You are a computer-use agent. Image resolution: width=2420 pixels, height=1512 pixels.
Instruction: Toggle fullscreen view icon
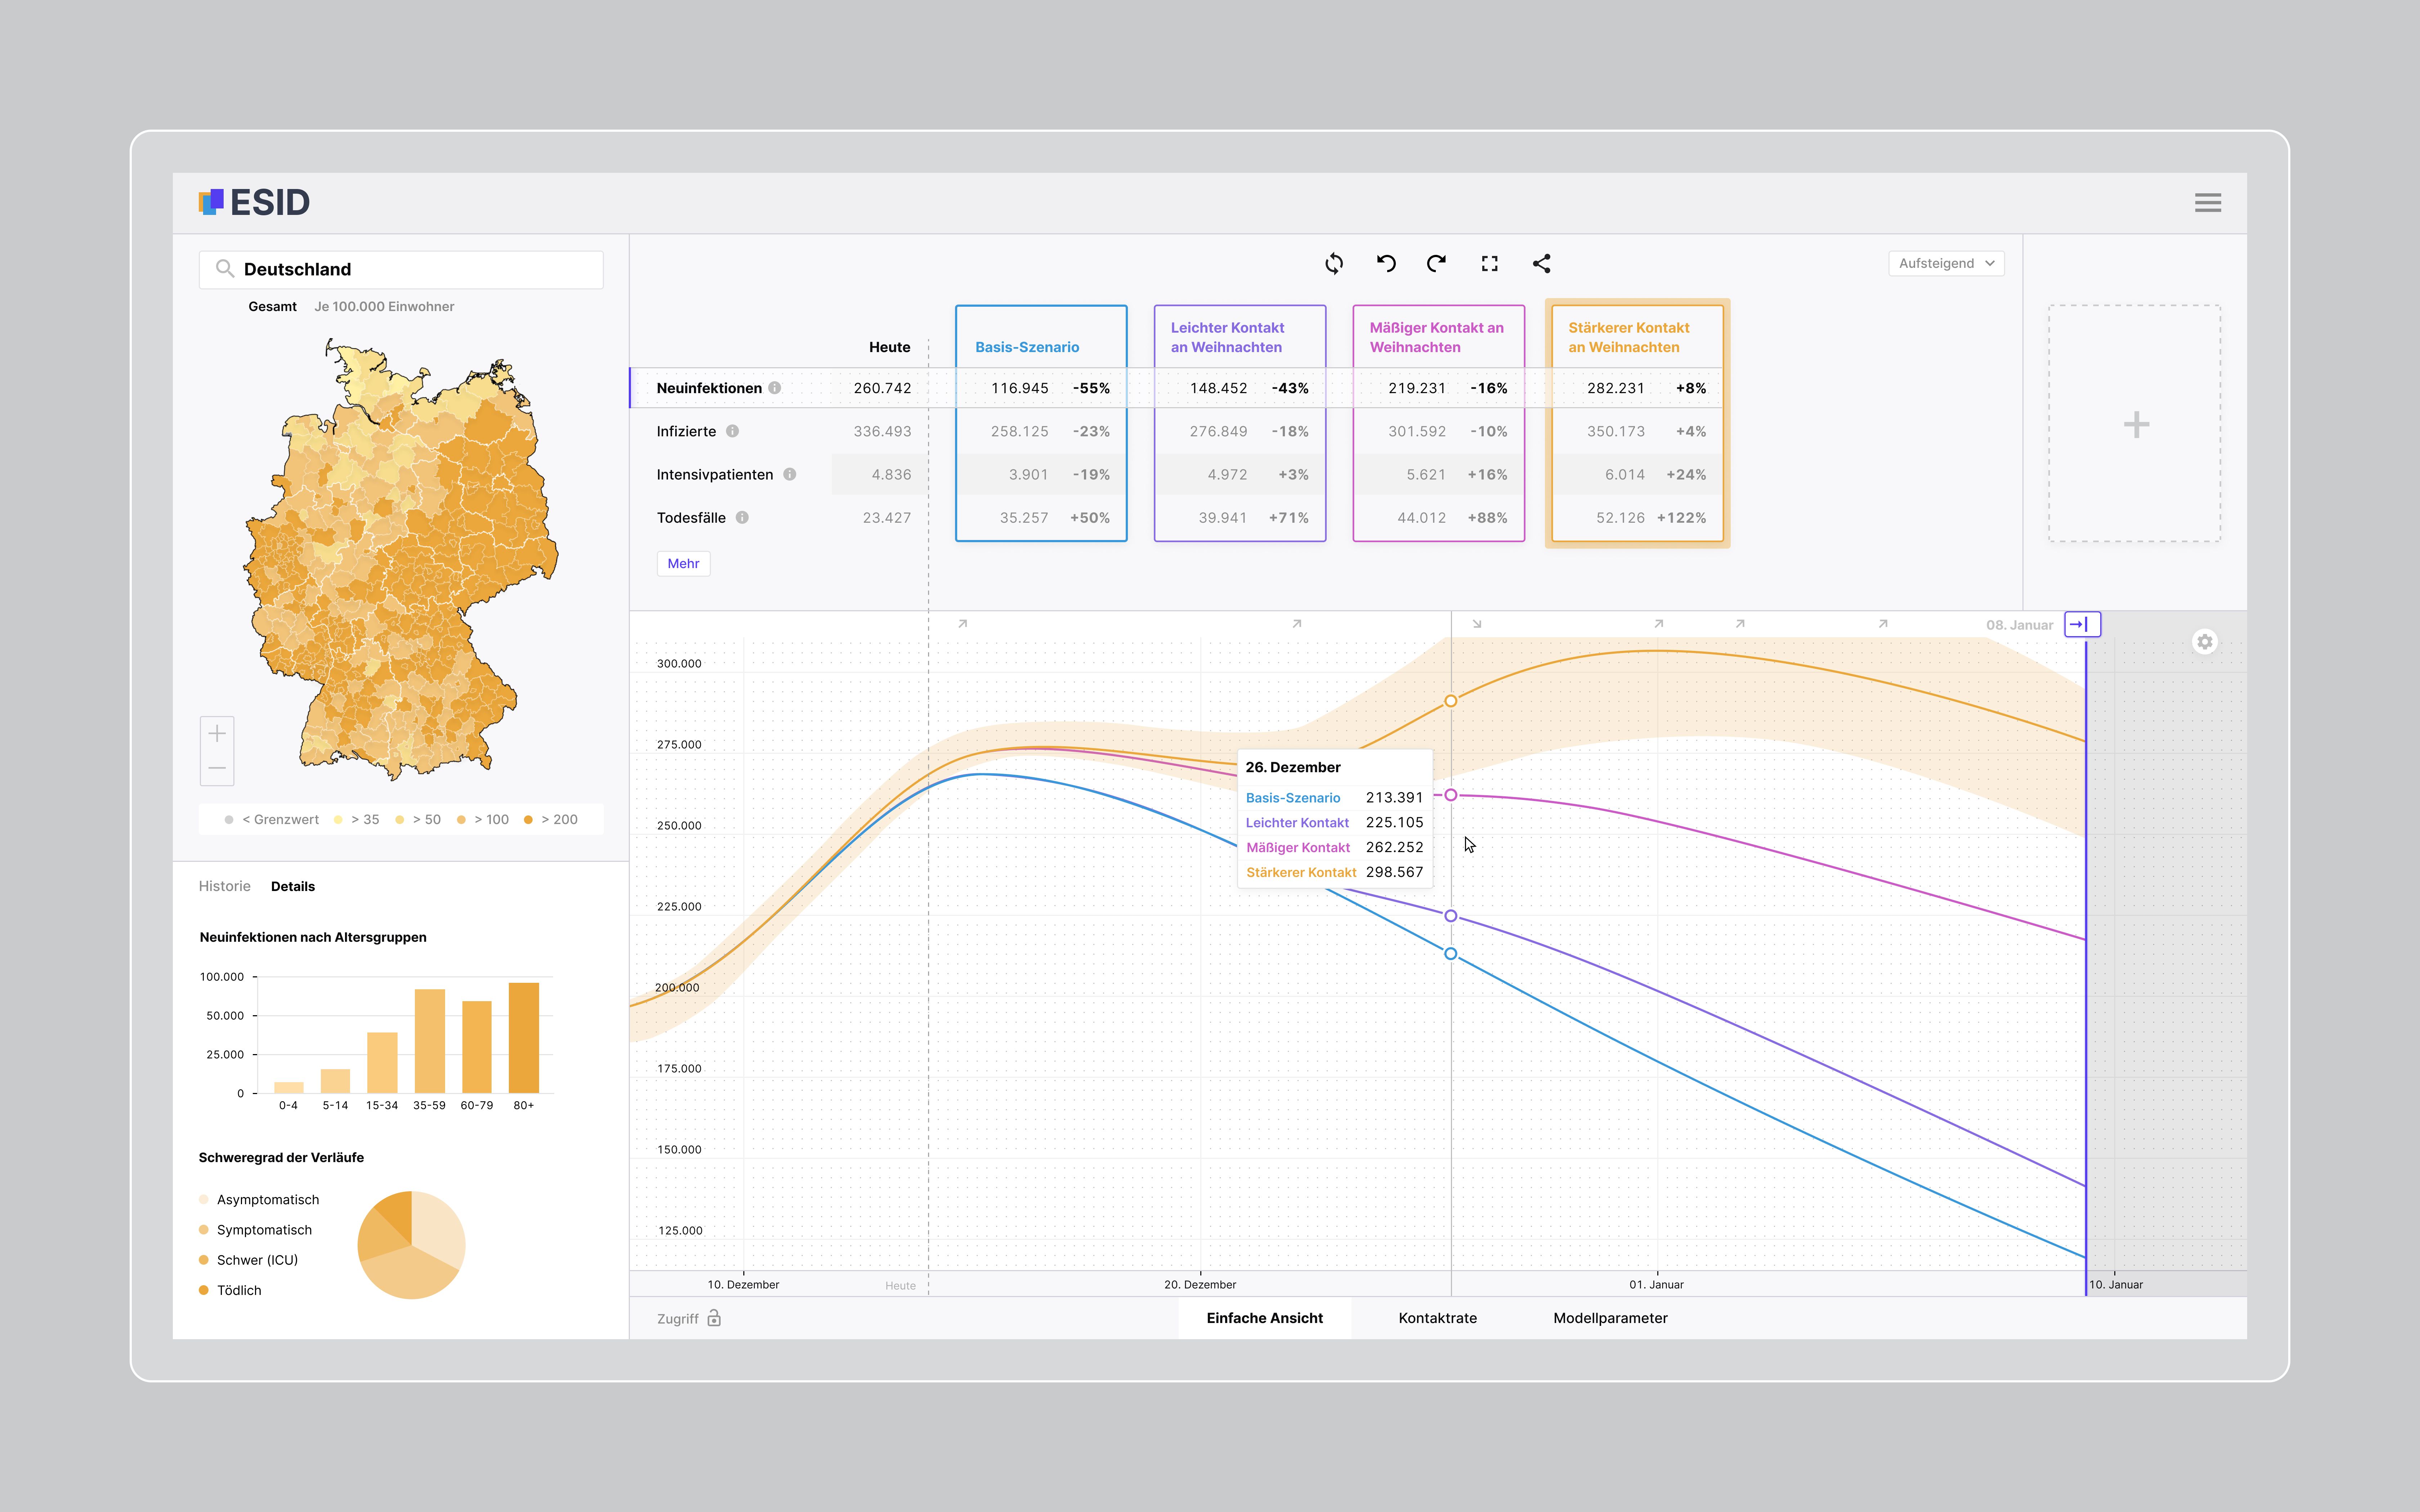coord(1490,263)
